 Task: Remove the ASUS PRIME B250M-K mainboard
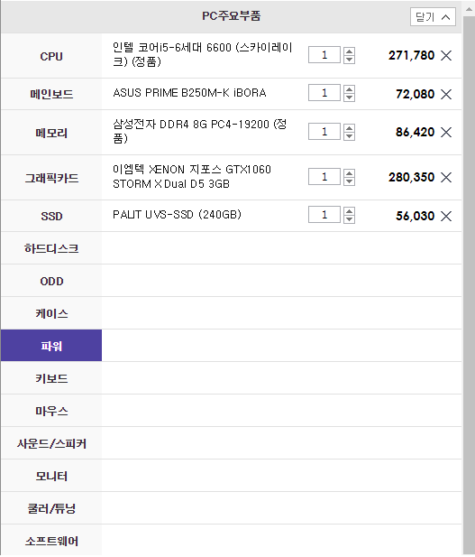[x=446, y=94]
